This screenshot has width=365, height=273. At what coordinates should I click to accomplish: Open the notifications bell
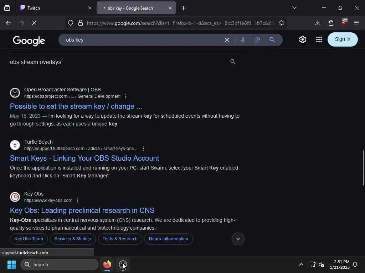(355, 264)
